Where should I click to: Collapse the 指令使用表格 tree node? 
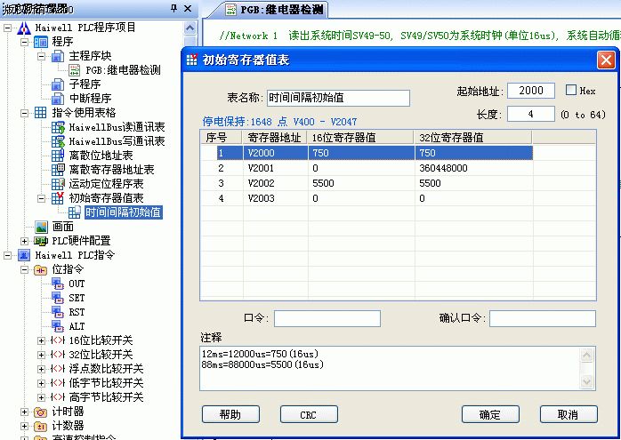coord(24,113)
